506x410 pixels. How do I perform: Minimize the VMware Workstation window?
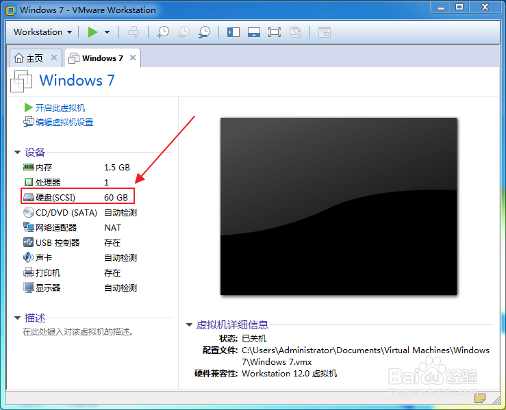click(441, 8)
